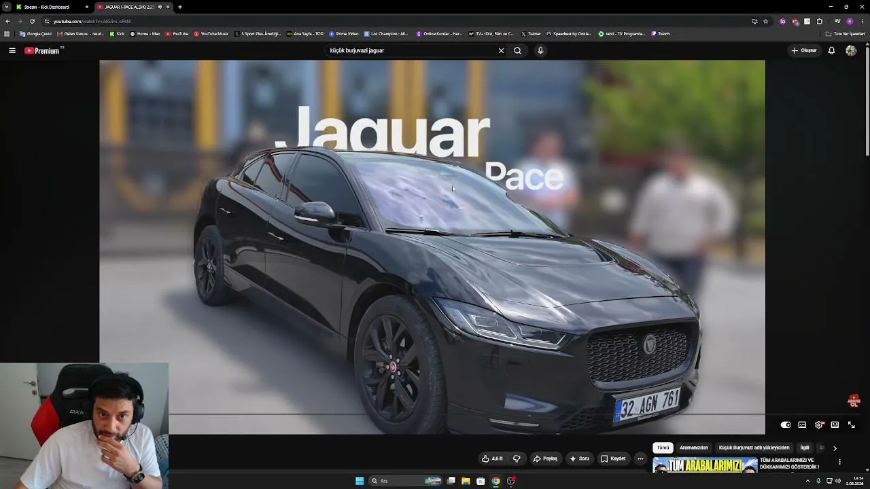This screenshot has height=489, width=870.
Task: Mute the audio of the Jaguar tab
Action: coord(160,7)
